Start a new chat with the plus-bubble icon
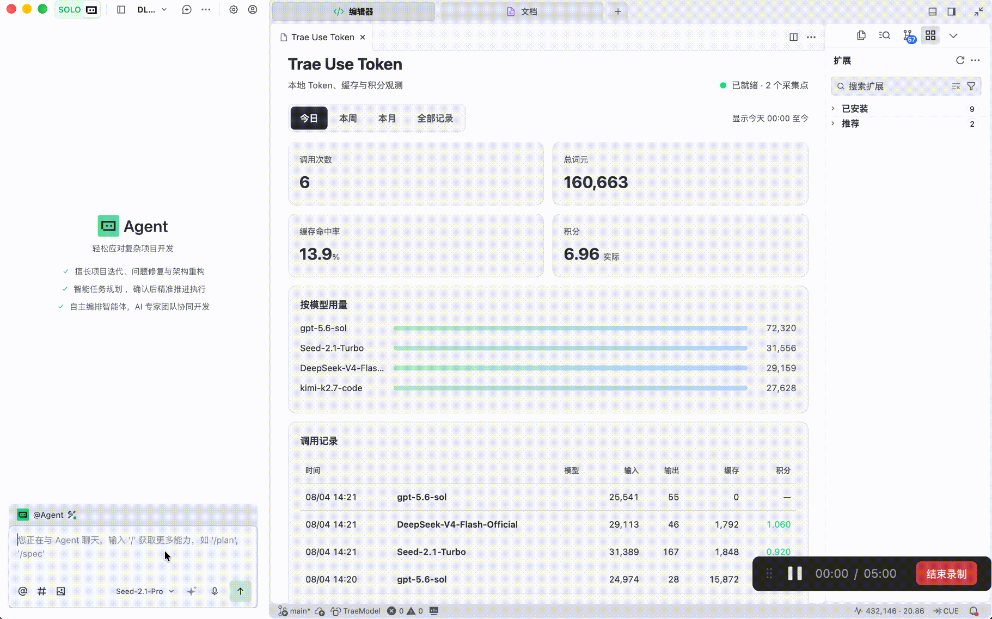Image resolution: width=992 pixels, height=619 pixels. (x=187, y=10)
